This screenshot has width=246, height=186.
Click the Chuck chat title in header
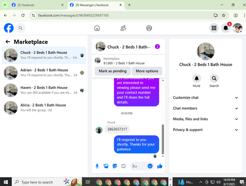pyautogui.click(x=129, y=47)
